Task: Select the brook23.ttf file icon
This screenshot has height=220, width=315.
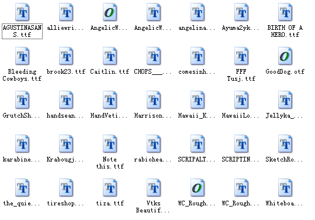Action: point(66,56)
